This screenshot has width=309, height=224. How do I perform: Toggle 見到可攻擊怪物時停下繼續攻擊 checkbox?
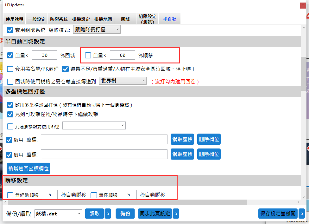10,114
